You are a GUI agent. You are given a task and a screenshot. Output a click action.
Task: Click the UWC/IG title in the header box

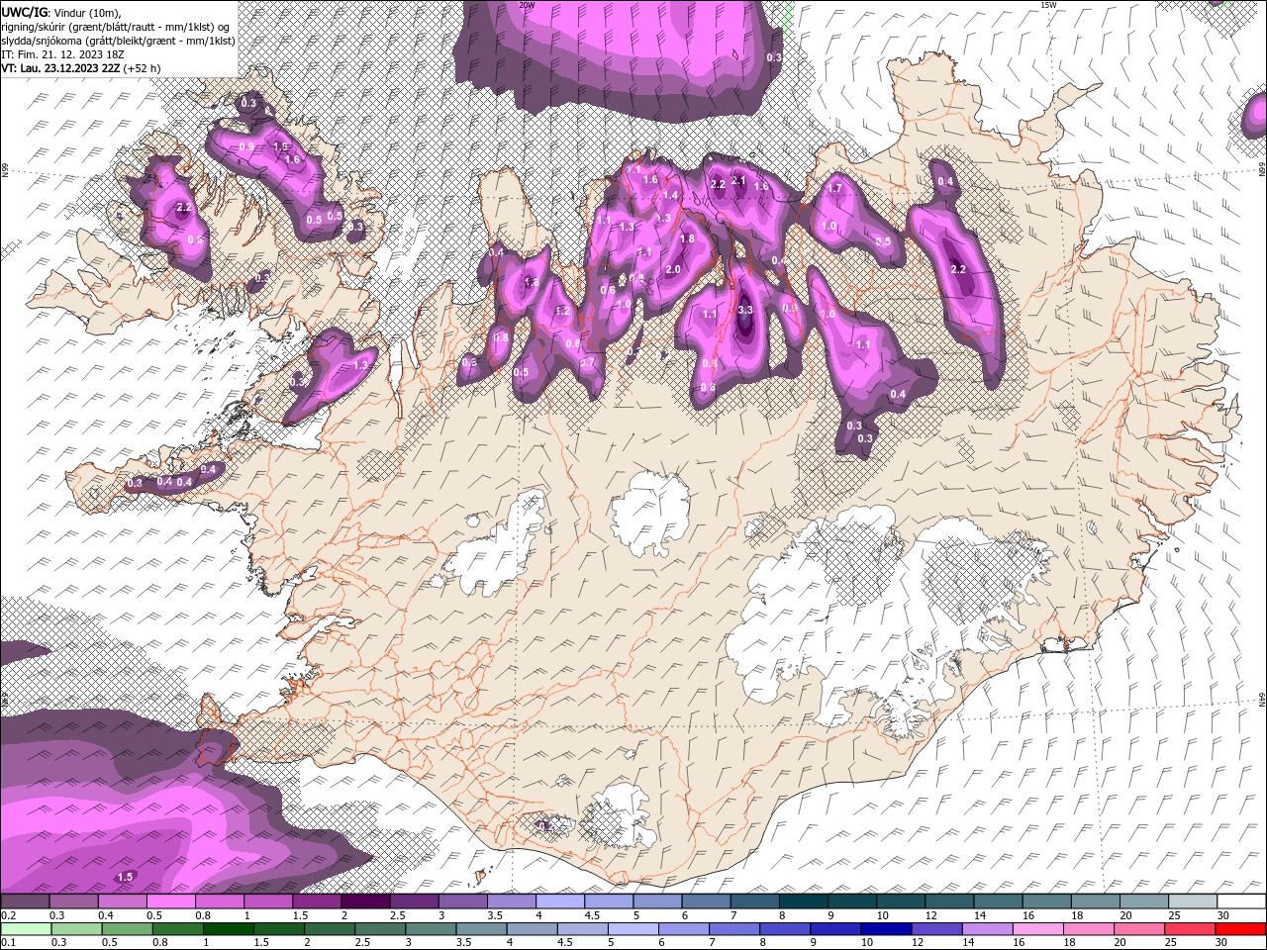24,12
